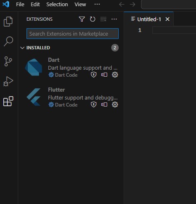Refresh the extensions list

(93, 19)
